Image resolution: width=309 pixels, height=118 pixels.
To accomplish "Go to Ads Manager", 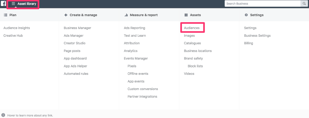I will (74, 36).
